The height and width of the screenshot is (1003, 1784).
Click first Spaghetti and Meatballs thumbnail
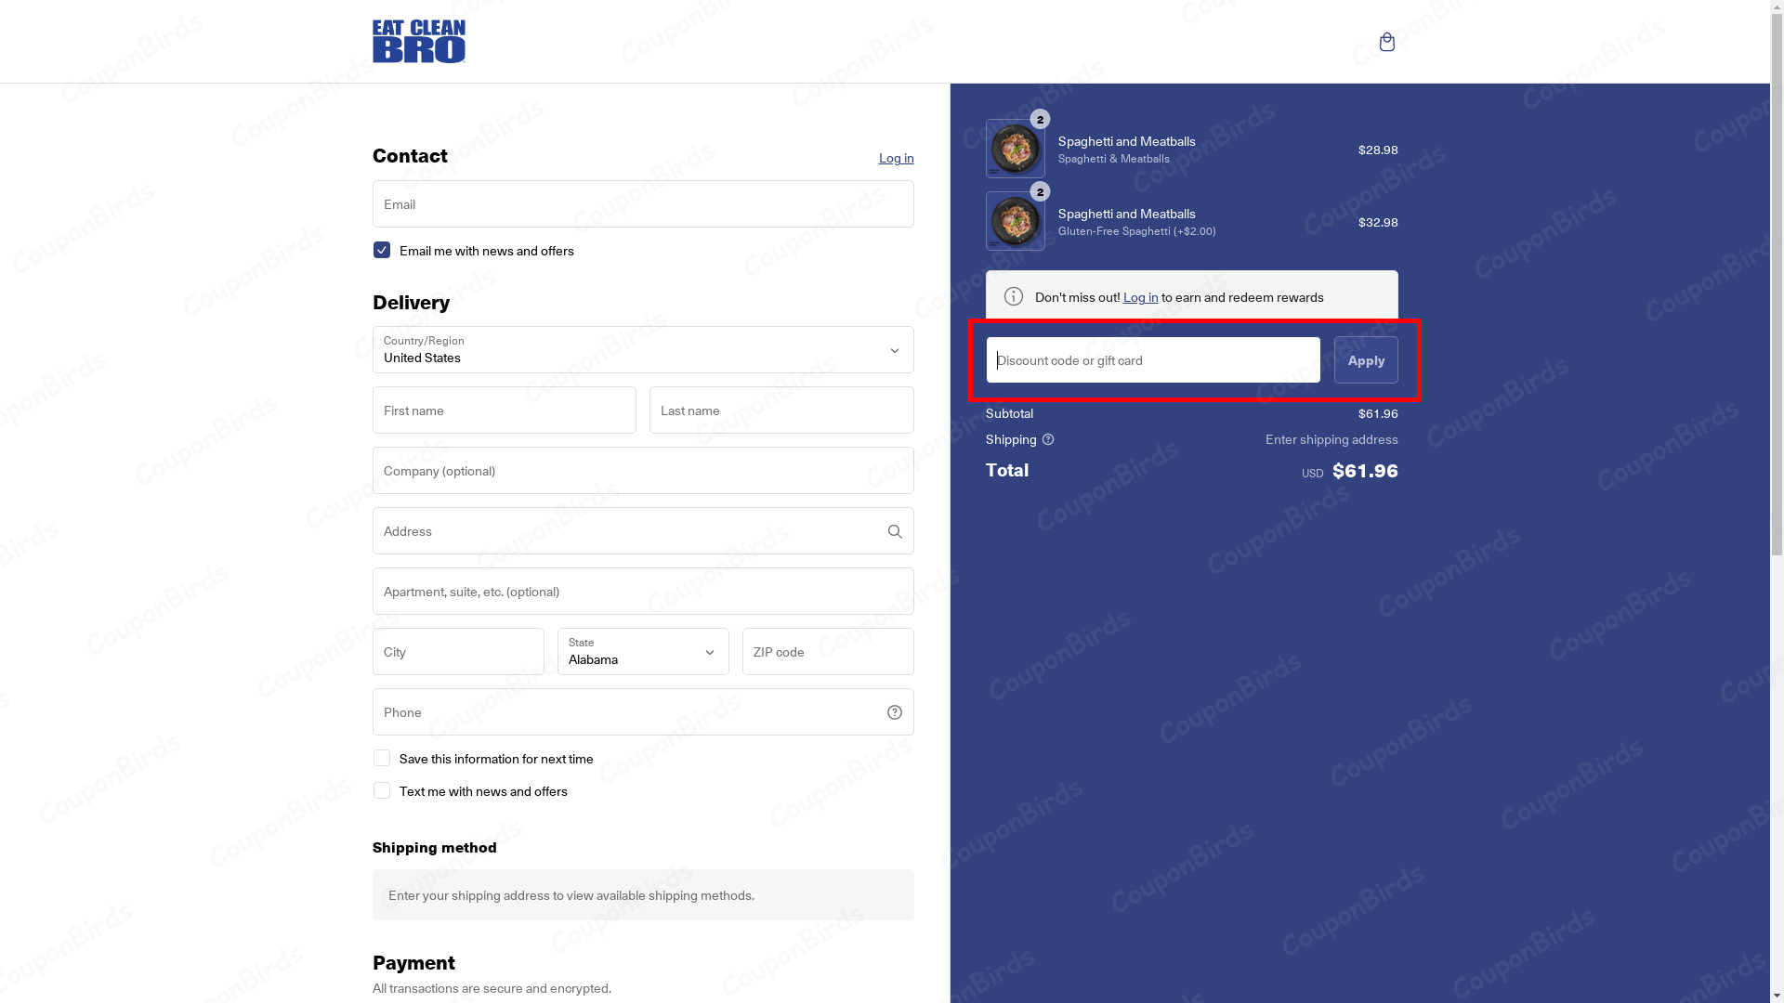point(1015,149)
